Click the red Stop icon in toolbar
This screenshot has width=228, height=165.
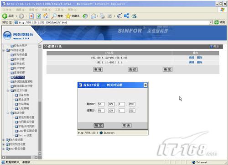pos(31,16)
